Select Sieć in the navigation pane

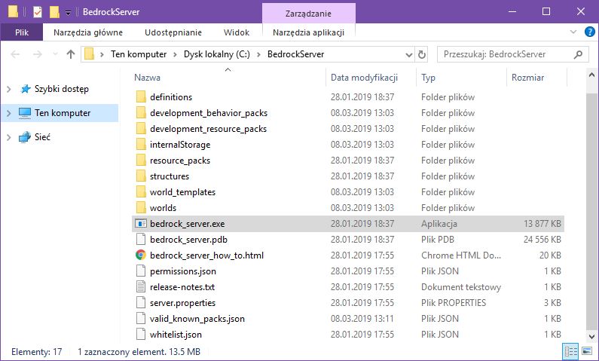(42, 137)
